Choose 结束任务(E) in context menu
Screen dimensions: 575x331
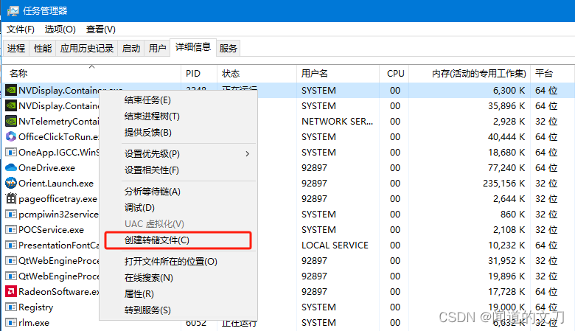click(178, 100)
